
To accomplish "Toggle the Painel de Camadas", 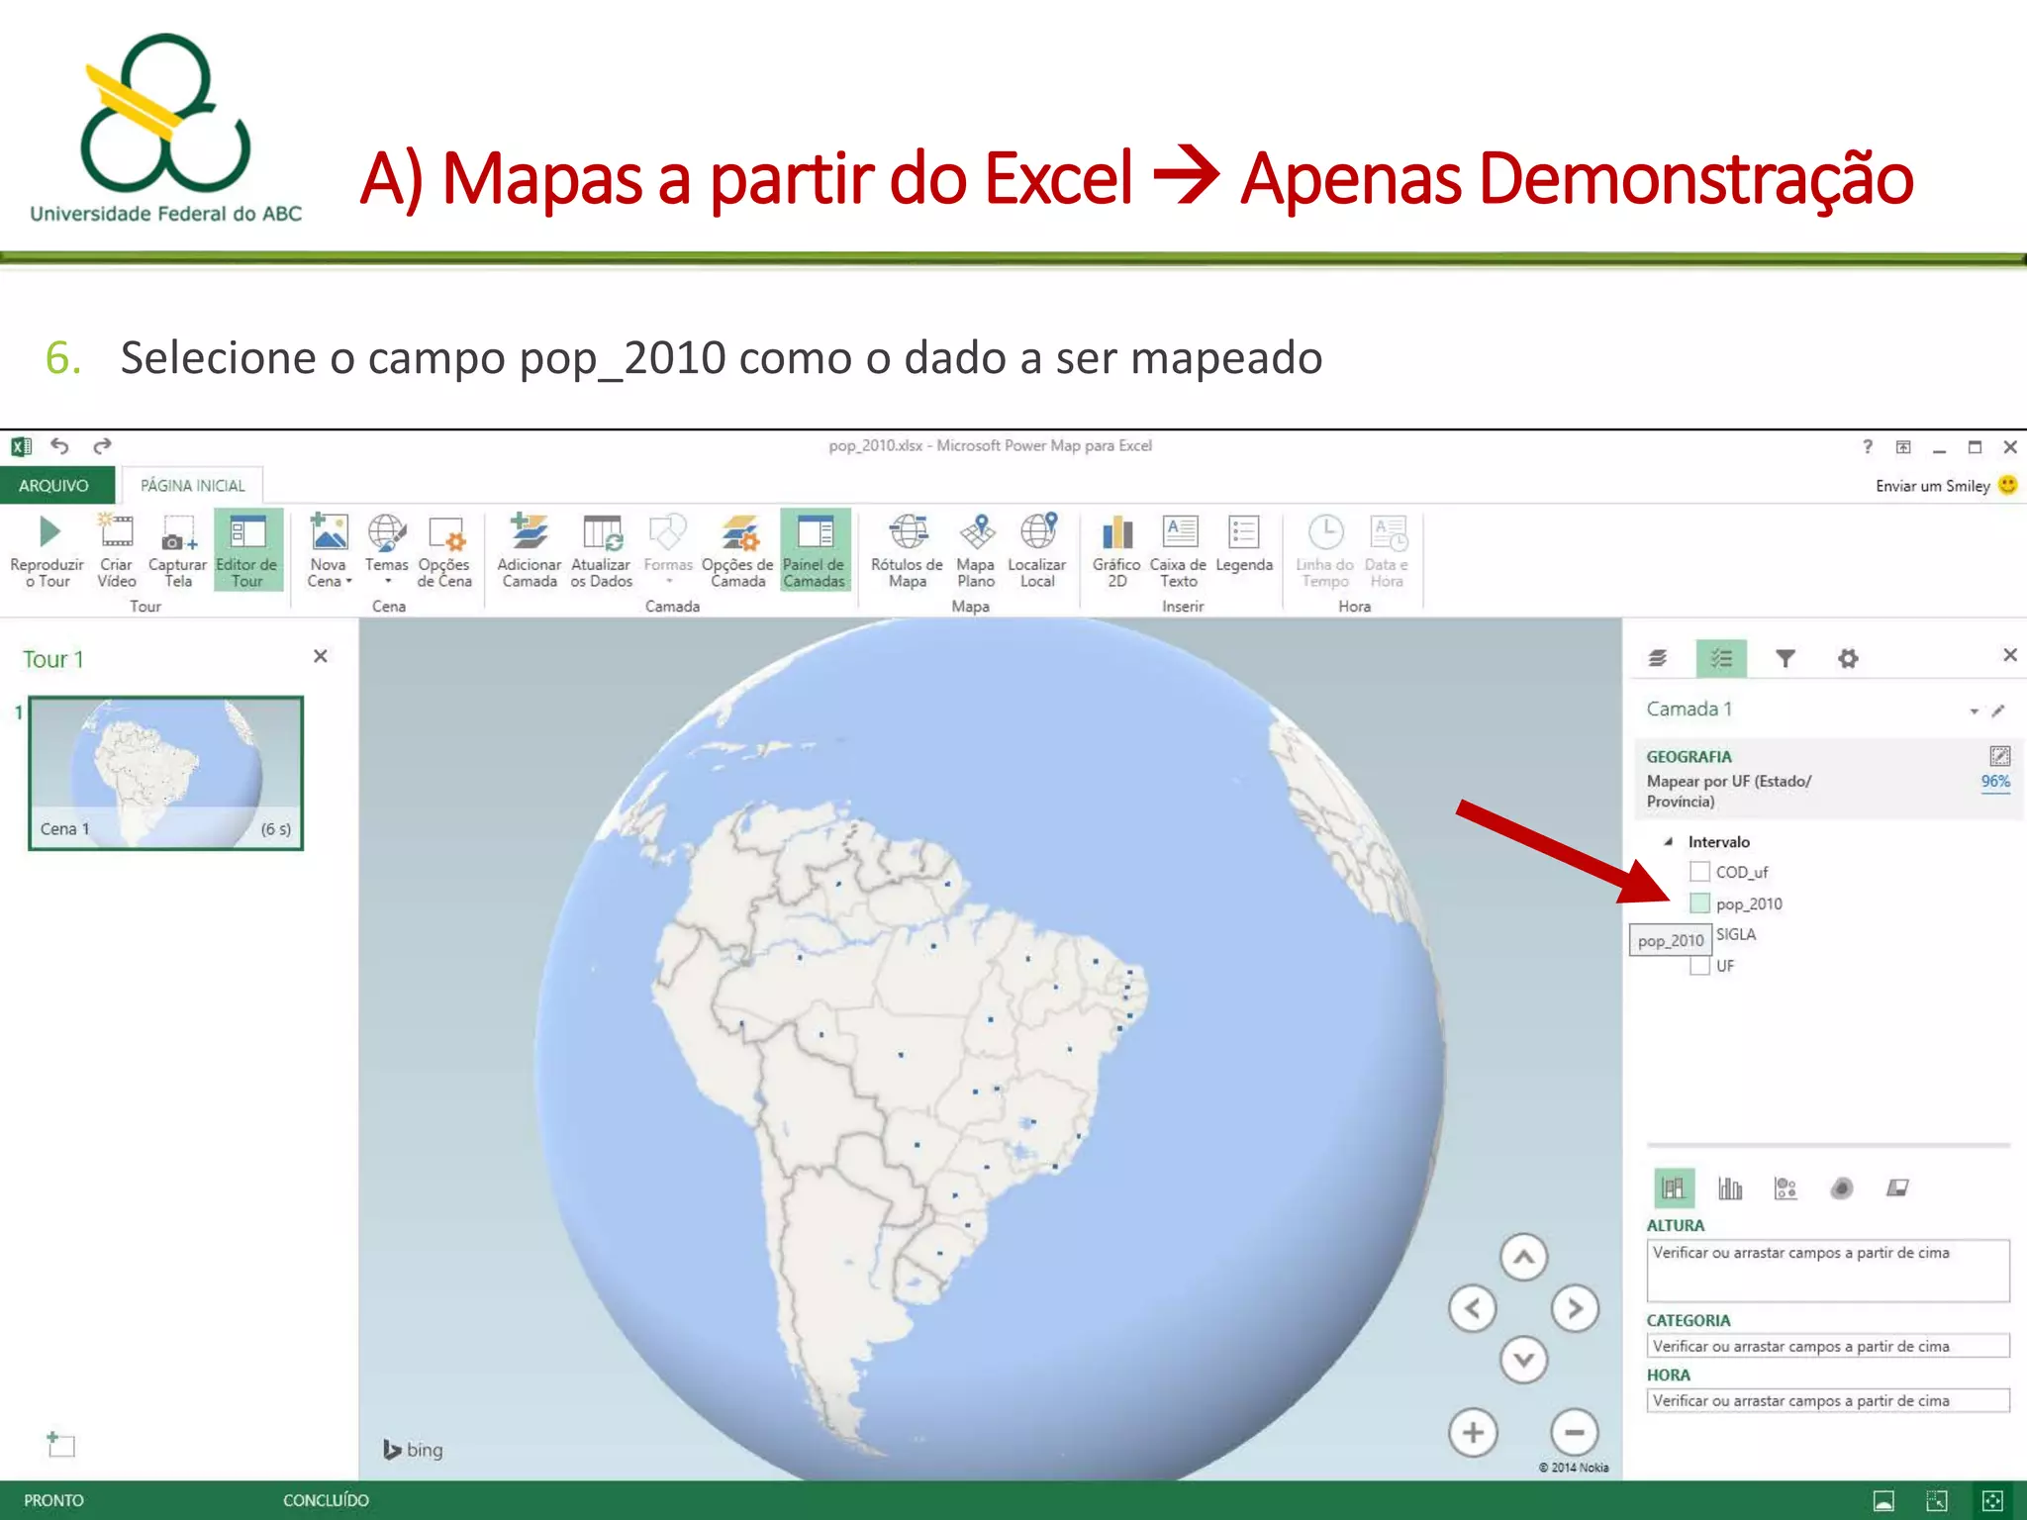I will [815, 550].
